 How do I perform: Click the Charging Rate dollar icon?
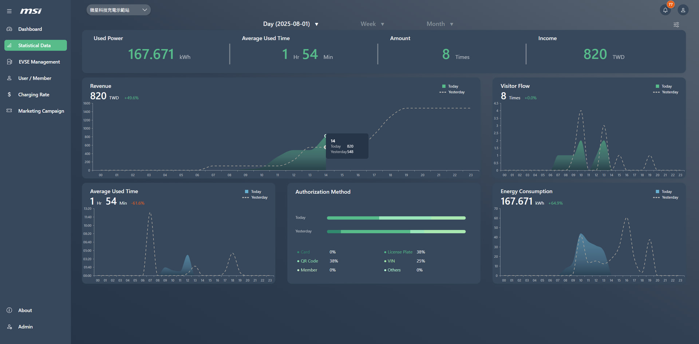click(9, 95)
